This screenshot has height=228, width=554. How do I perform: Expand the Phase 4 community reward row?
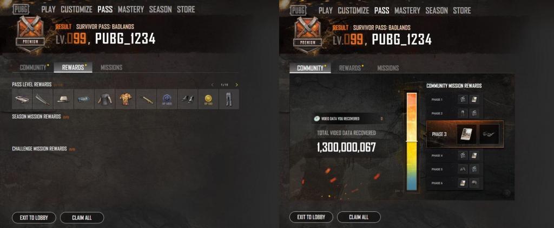coord(454,155)
